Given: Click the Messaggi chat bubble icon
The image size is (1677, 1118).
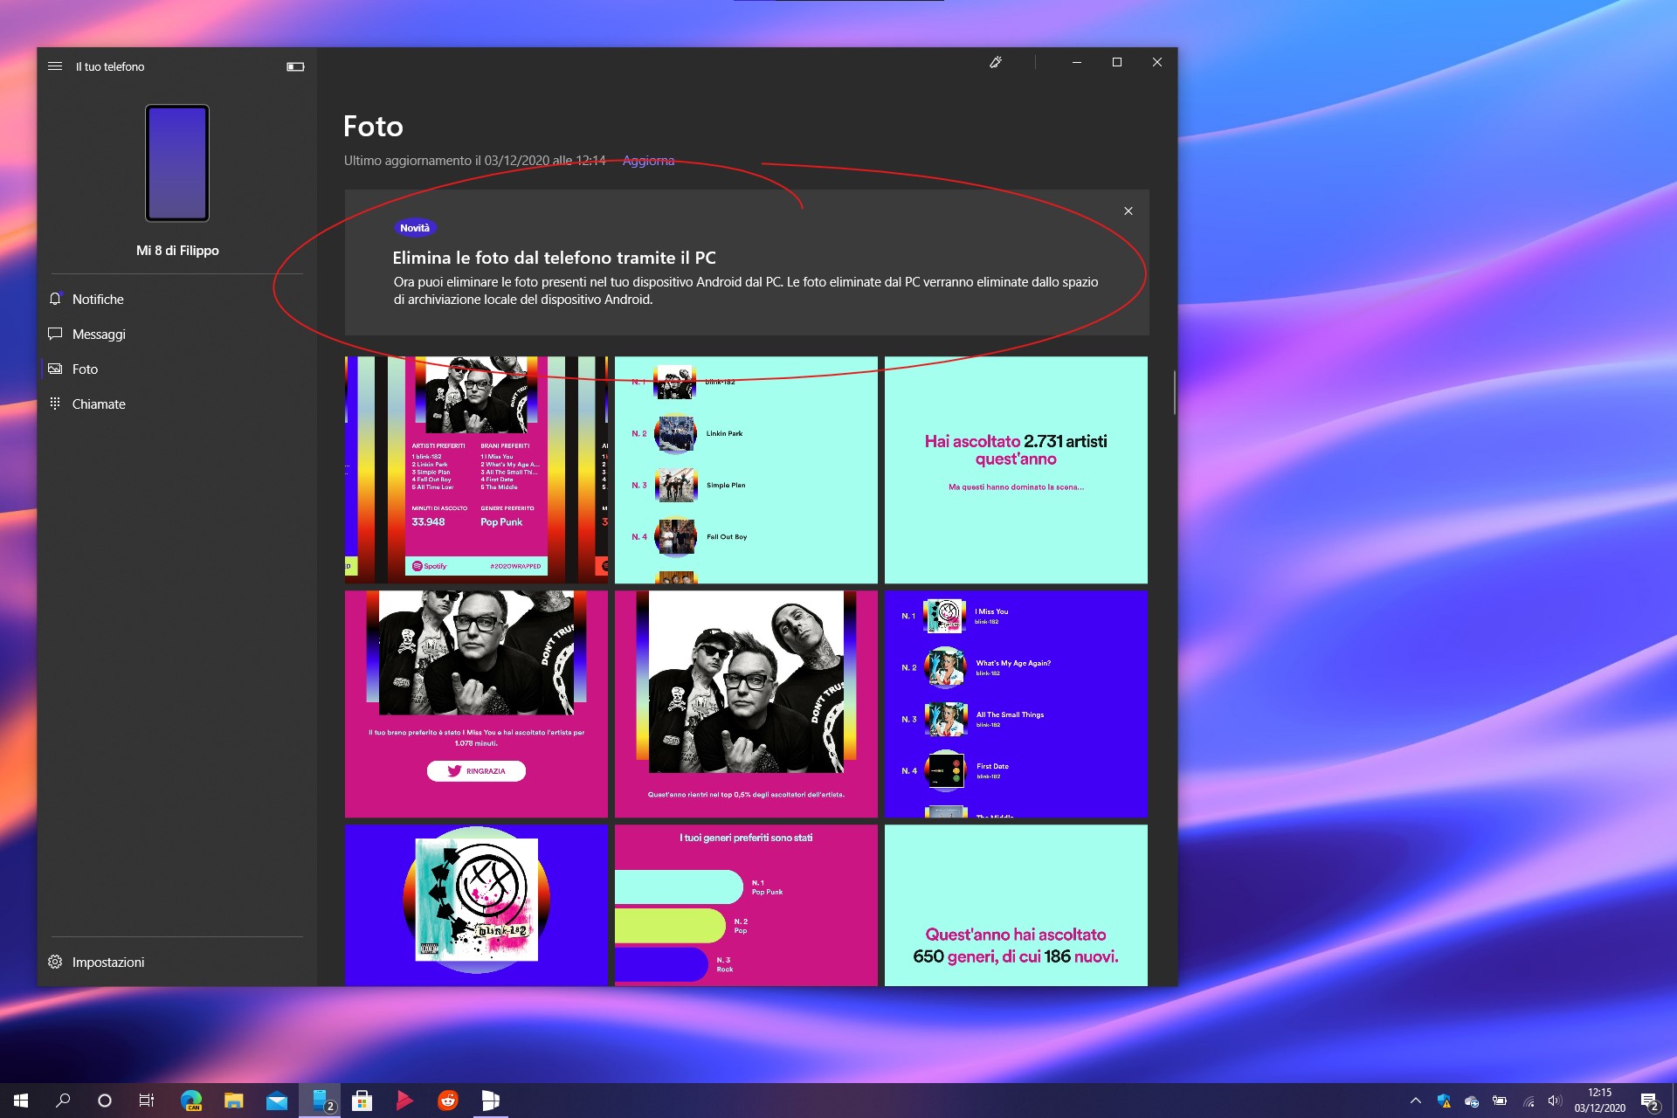Looking at the screenshot, I should pyautogui.click(x=55, y=334).
